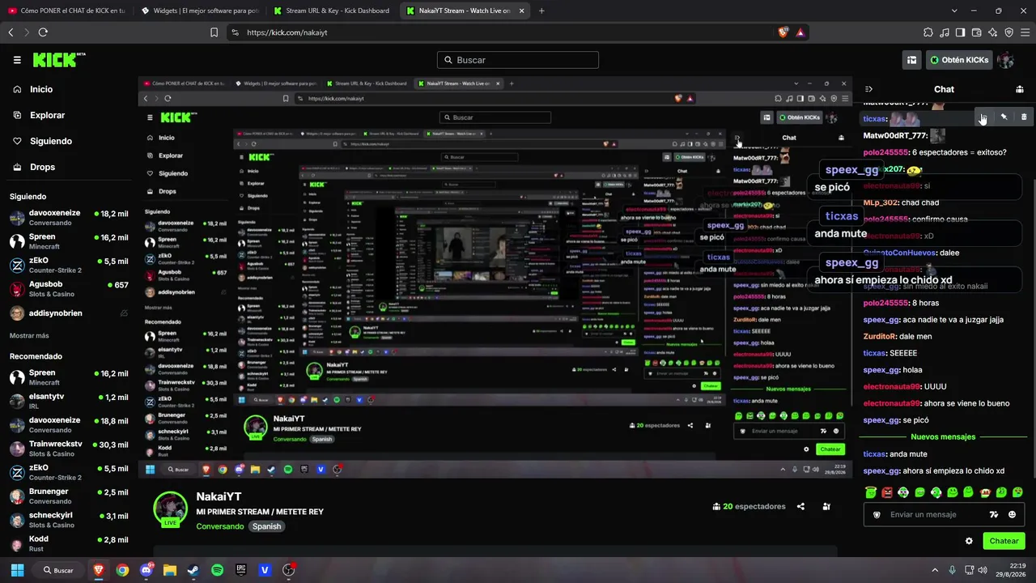
Task: Open the browser extensions puzzle icon
Action: (928, 32)
